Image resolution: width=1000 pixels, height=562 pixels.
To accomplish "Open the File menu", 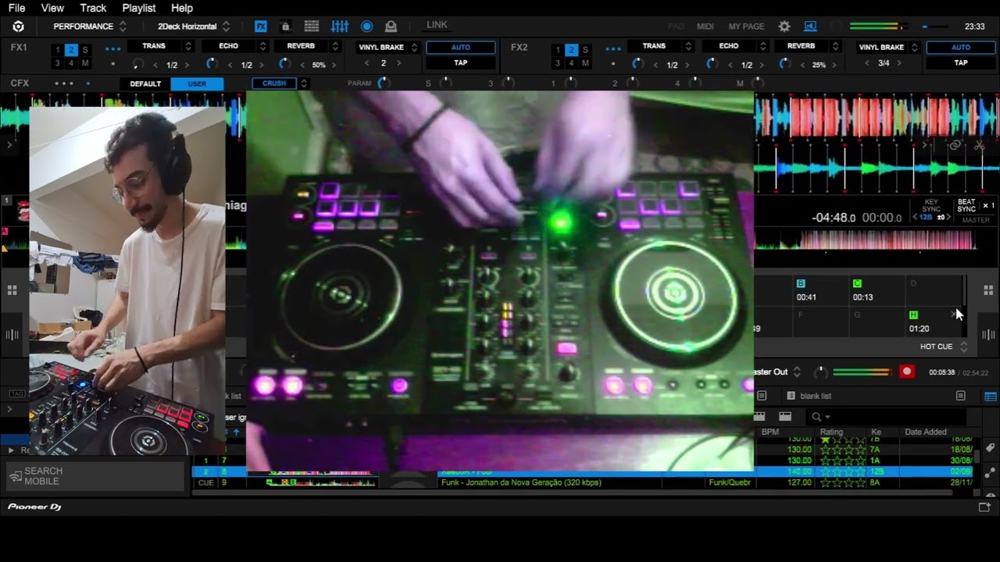I will coord(16,8).
